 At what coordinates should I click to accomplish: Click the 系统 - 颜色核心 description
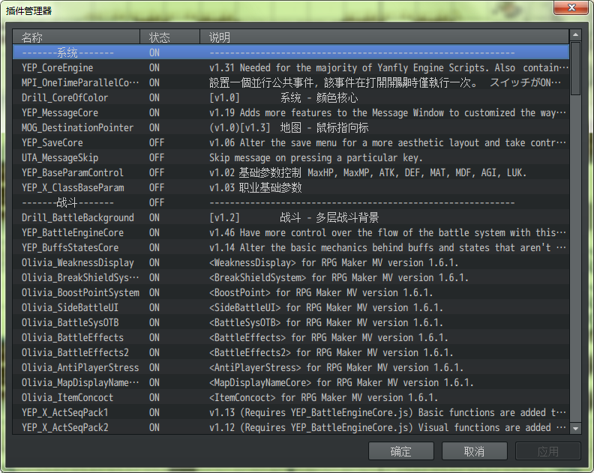(319, 97)
